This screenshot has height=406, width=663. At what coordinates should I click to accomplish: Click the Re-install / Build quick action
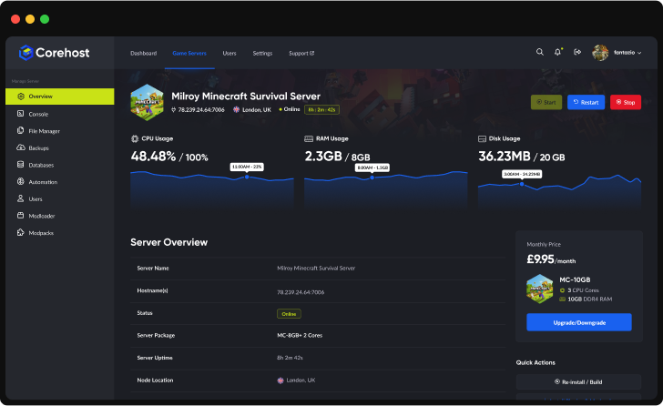(x=578, y=381)
